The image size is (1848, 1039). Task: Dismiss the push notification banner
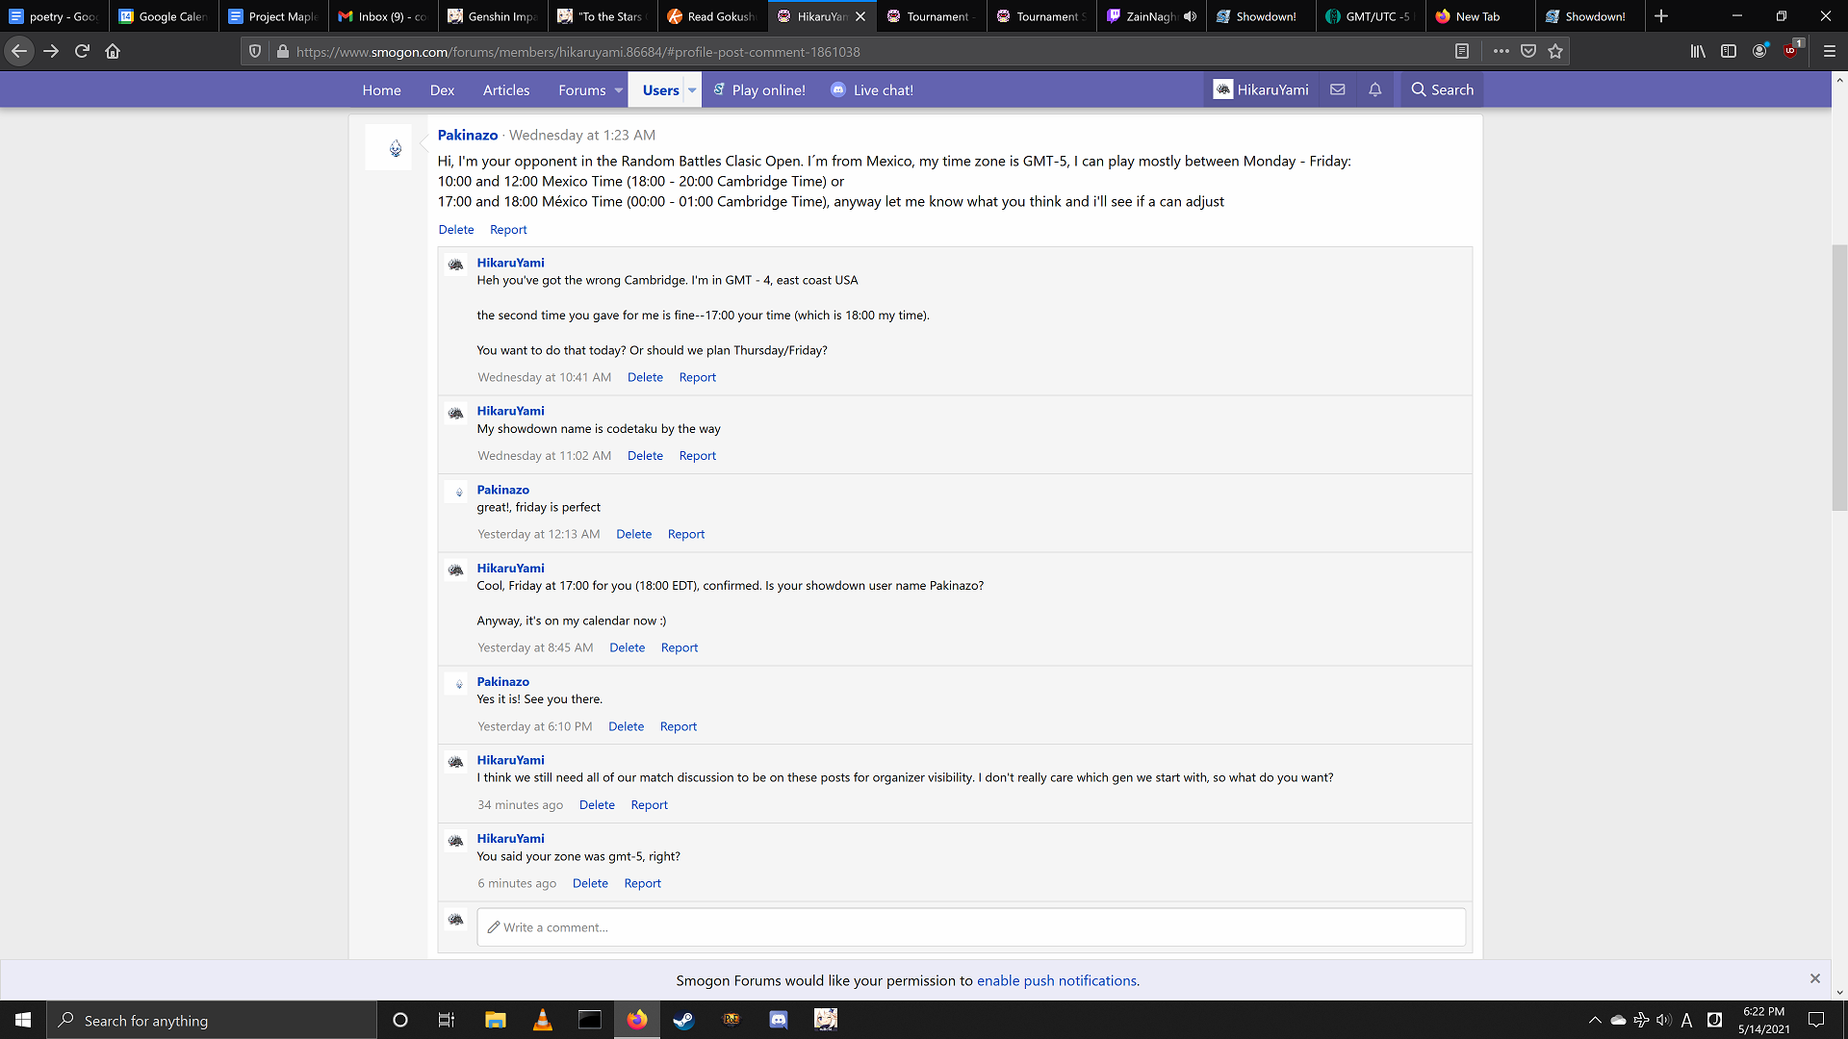(1814, 978)
